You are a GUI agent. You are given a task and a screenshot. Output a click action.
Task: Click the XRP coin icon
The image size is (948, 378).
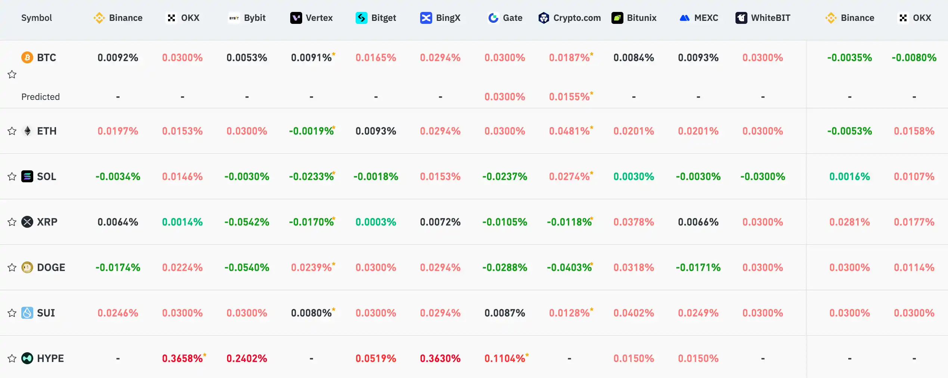coord(27,222)
